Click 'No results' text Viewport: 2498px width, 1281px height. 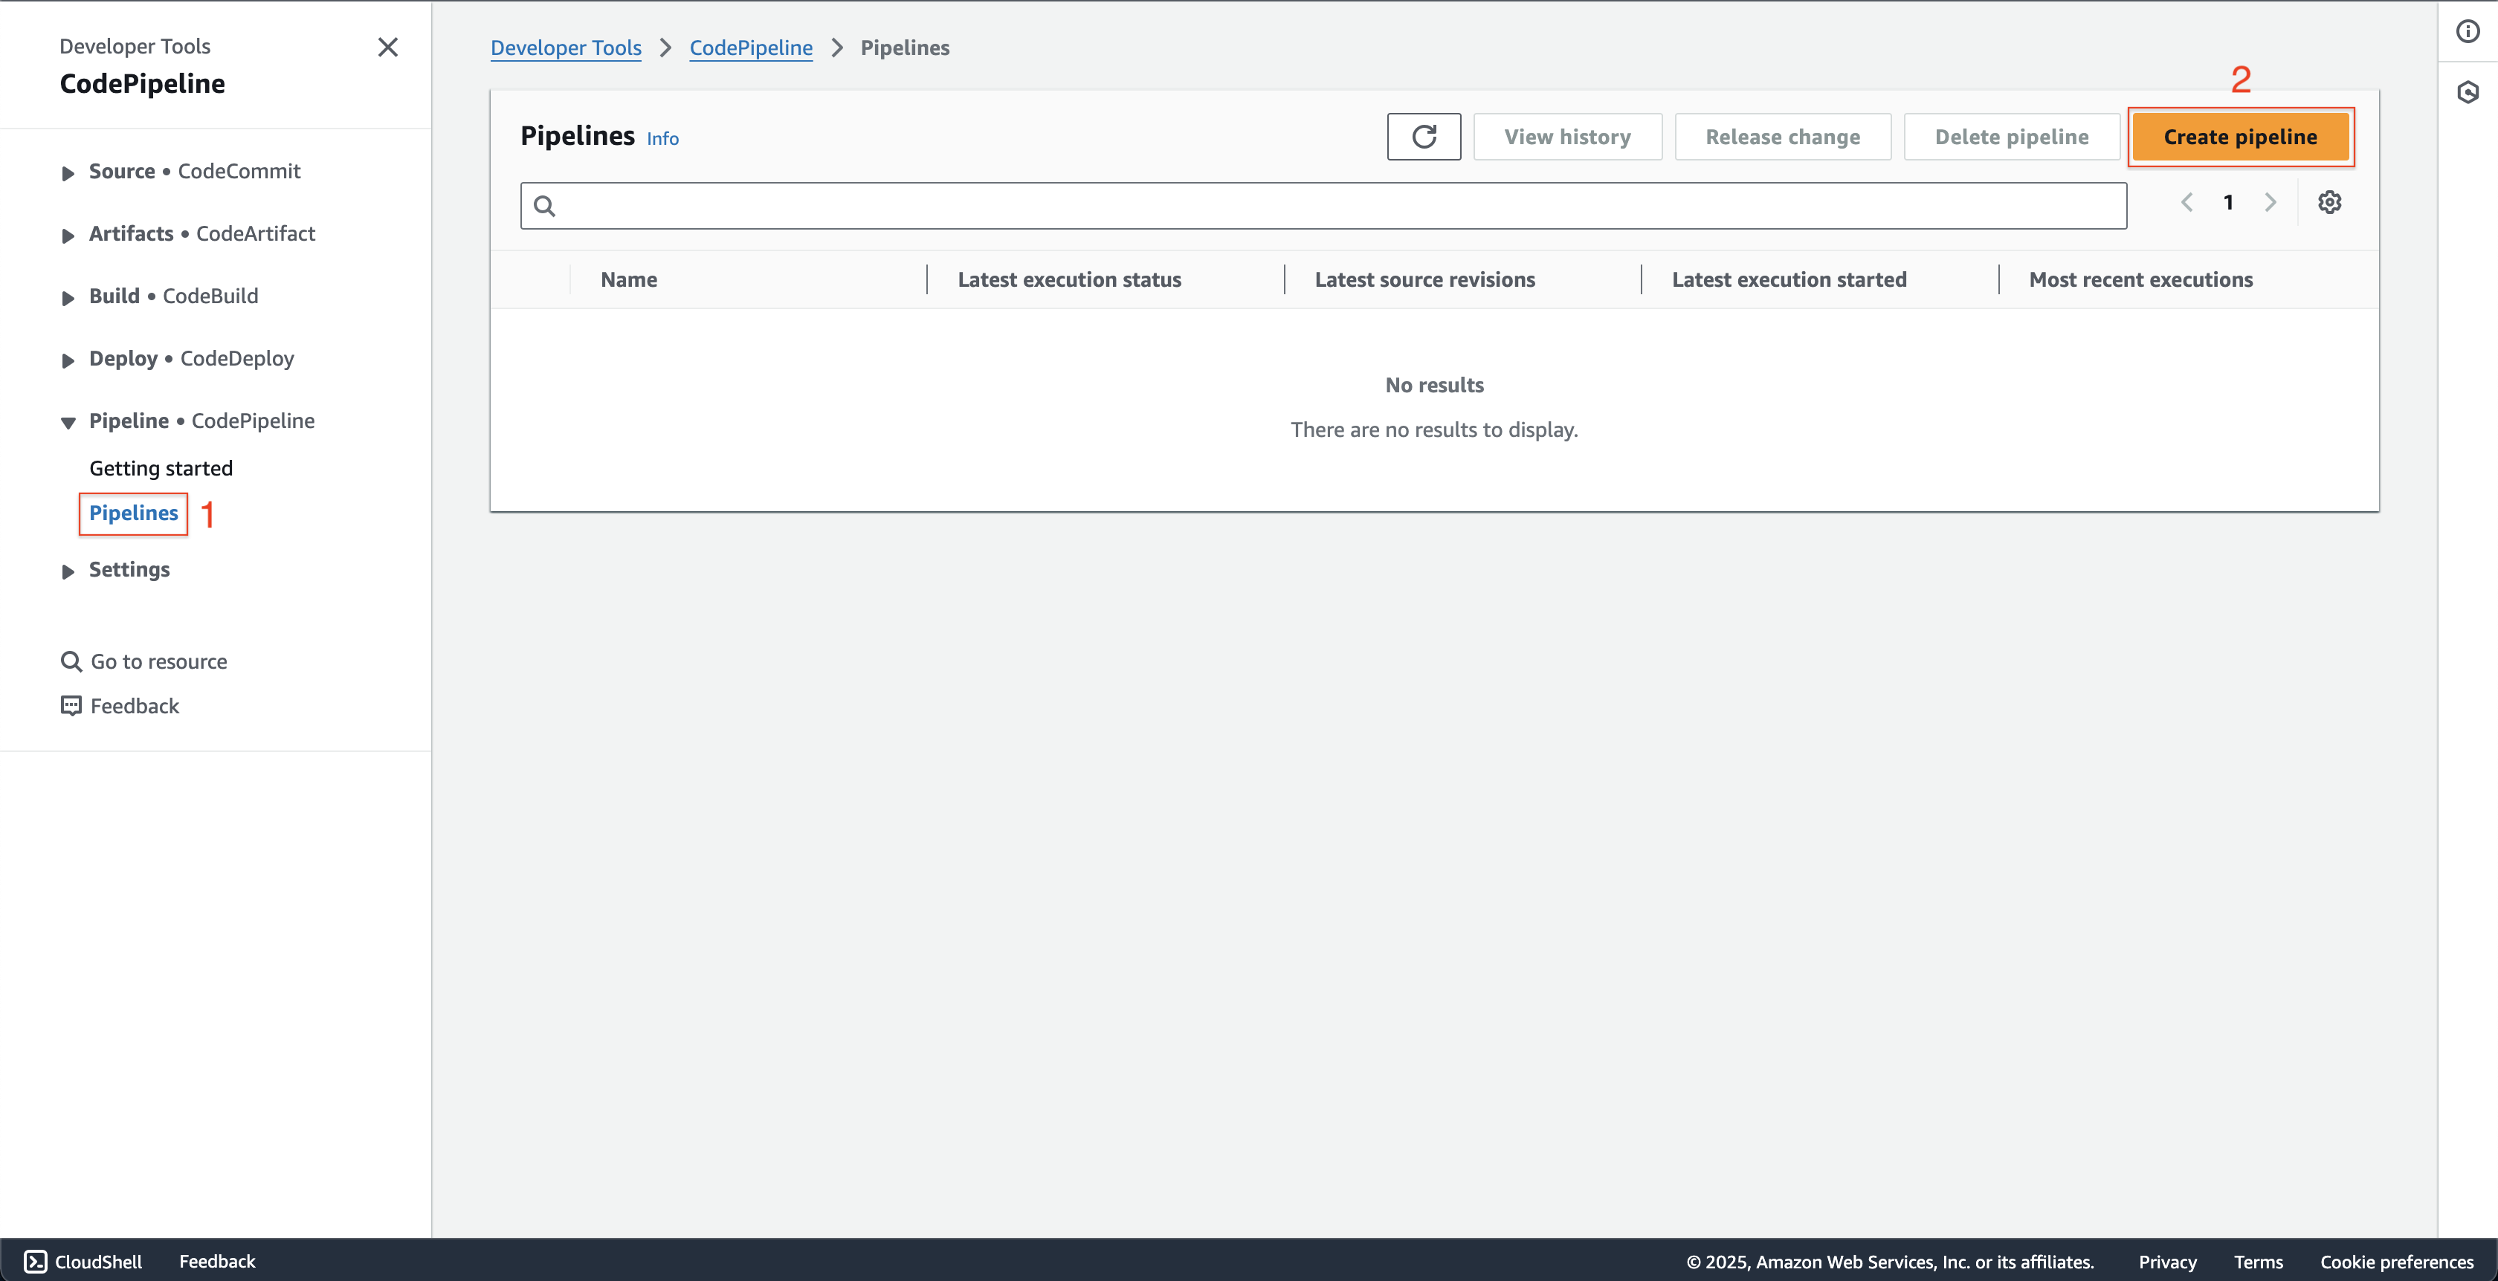point(1434,385)
